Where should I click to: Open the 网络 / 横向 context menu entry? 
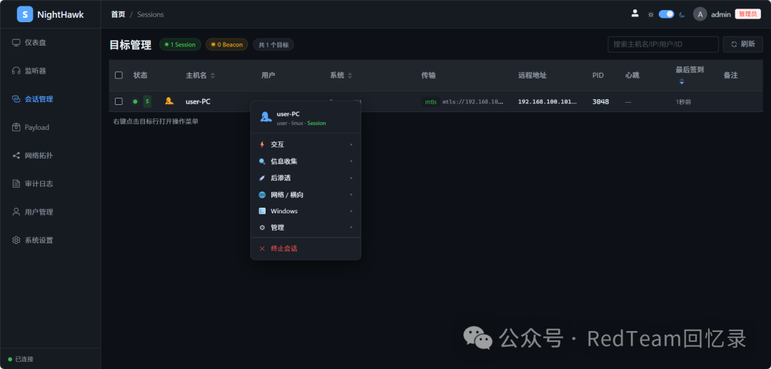306,195
